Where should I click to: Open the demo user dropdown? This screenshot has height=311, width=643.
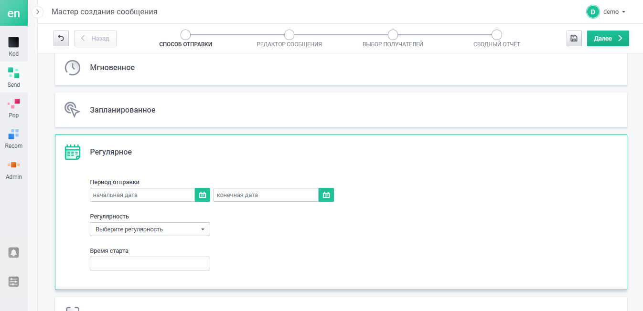tap(614, 12)
